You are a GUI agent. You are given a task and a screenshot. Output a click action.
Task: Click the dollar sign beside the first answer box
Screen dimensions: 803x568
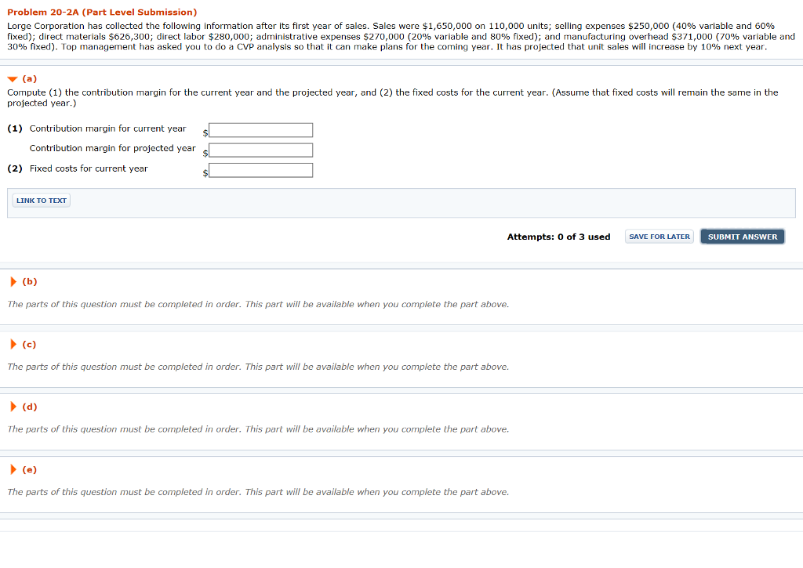tap(205, 133)
